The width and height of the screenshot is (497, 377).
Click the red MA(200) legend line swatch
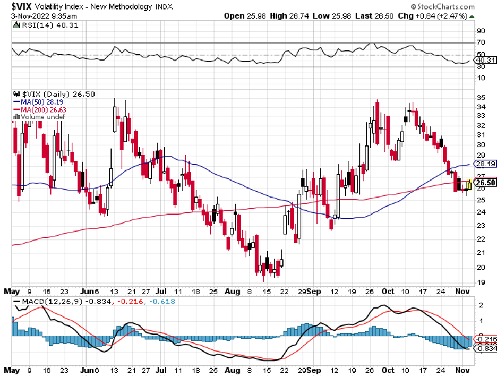tap(16, 110)
